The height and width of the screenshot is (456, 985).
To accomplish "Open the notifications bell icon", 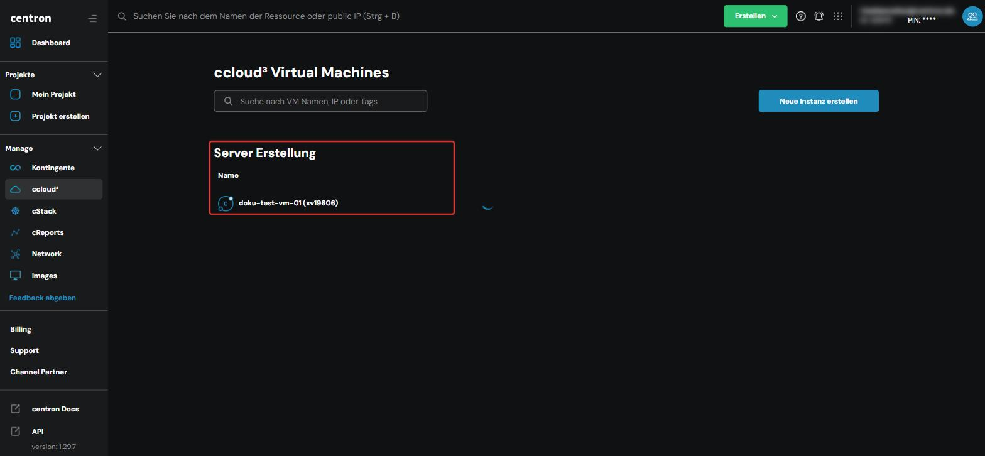I will (x=819, y=16).
